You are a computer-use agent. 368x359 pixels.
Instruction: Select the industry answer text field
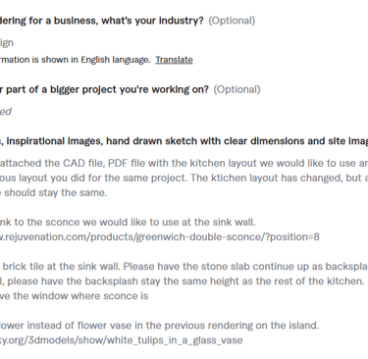7,42
